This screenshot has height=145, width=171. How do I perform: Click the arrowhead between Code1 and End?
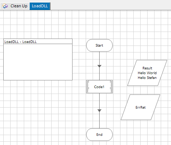point(99,110)
